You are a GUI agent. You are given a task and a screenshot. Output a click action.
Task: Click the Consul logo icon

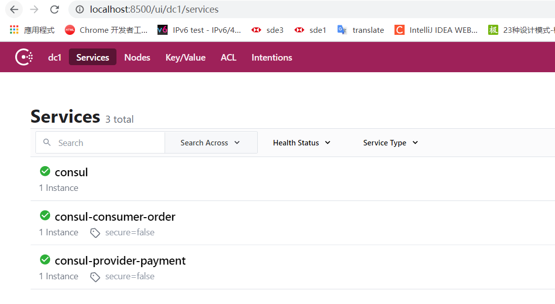click(x=24, y=57)
